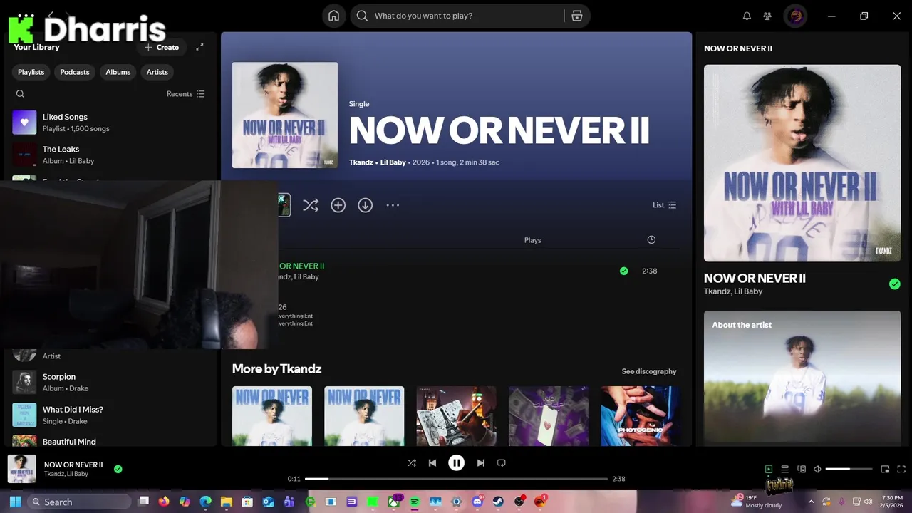912x513 pixels.
Task: Open Tkandz artist link in header
Action: pos(361,162)
